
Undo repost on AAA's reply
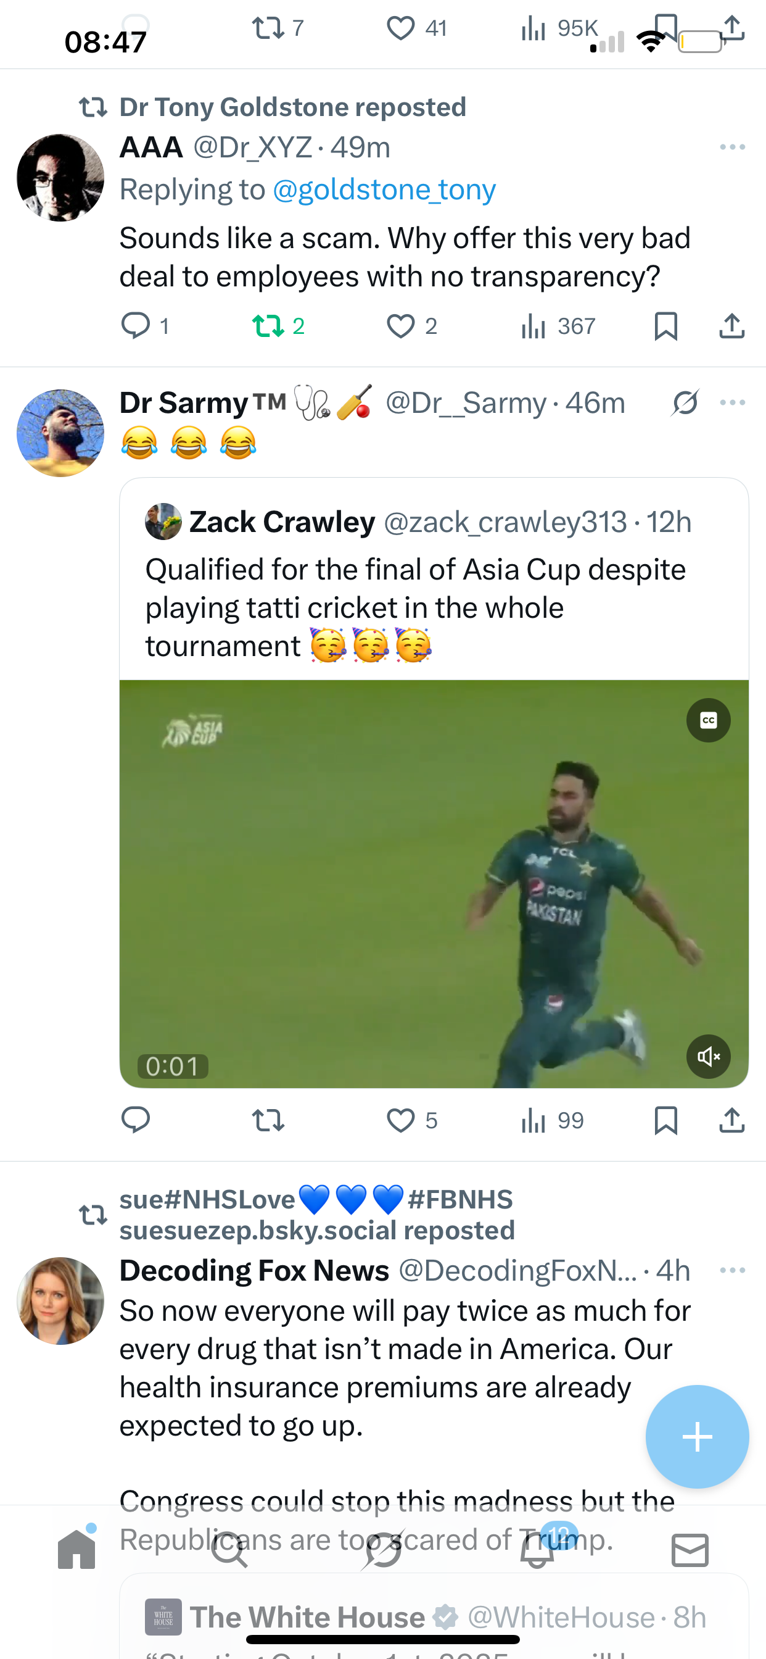coord(268,326)
